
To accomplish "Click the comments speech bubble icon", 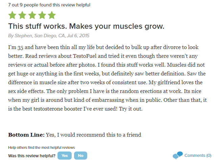I will point(178,156).
